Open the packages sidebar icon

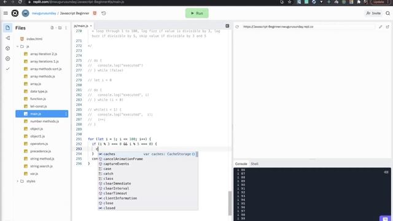tap(8, 48)
